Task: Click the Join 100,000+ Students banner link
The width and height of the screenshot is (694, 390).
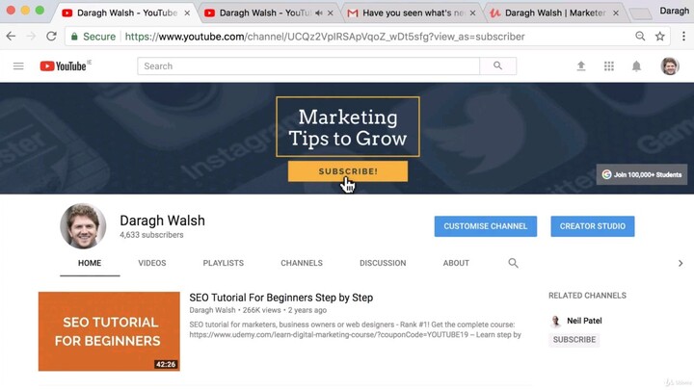Action: 642,174
